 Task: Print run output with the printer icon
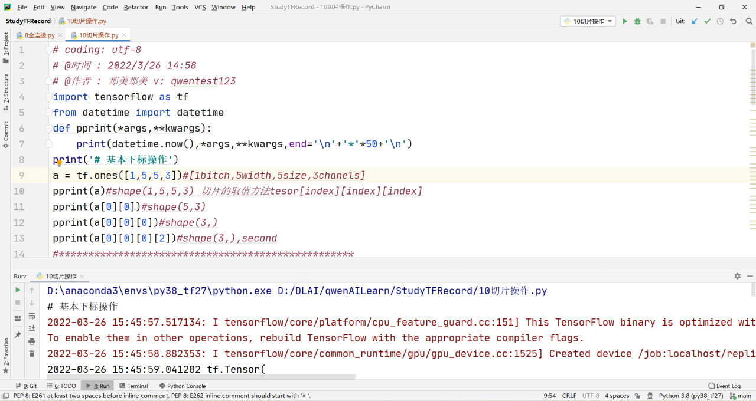click(x=32, y=341)
